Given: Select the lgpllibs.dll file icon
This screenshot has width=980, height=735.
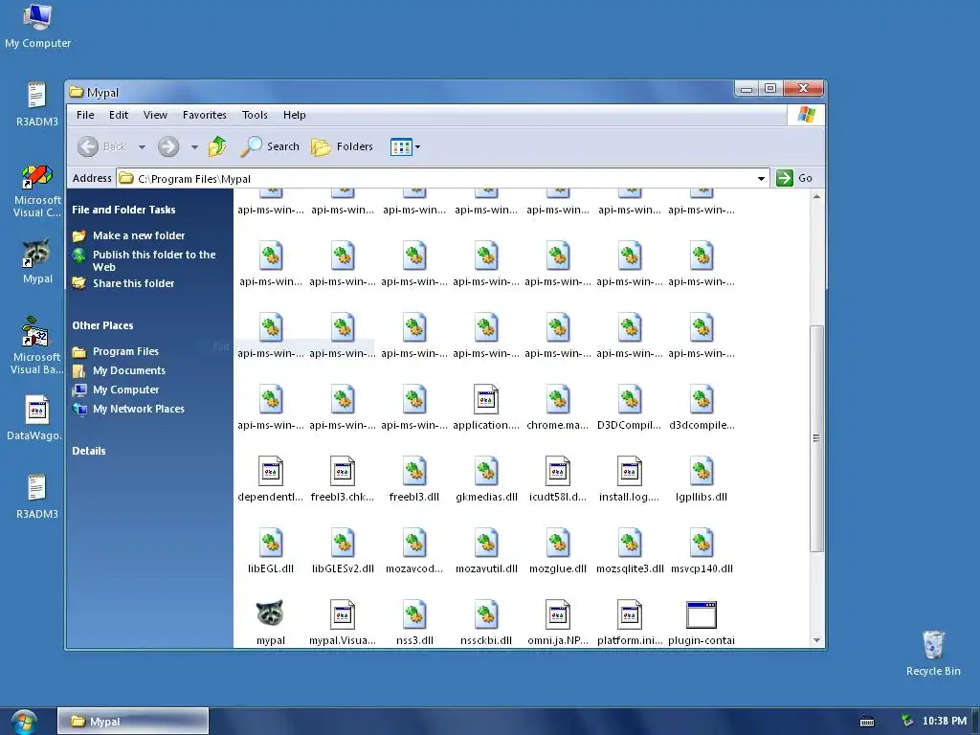Looking at the screenshot, I should [x=702, y=471].
